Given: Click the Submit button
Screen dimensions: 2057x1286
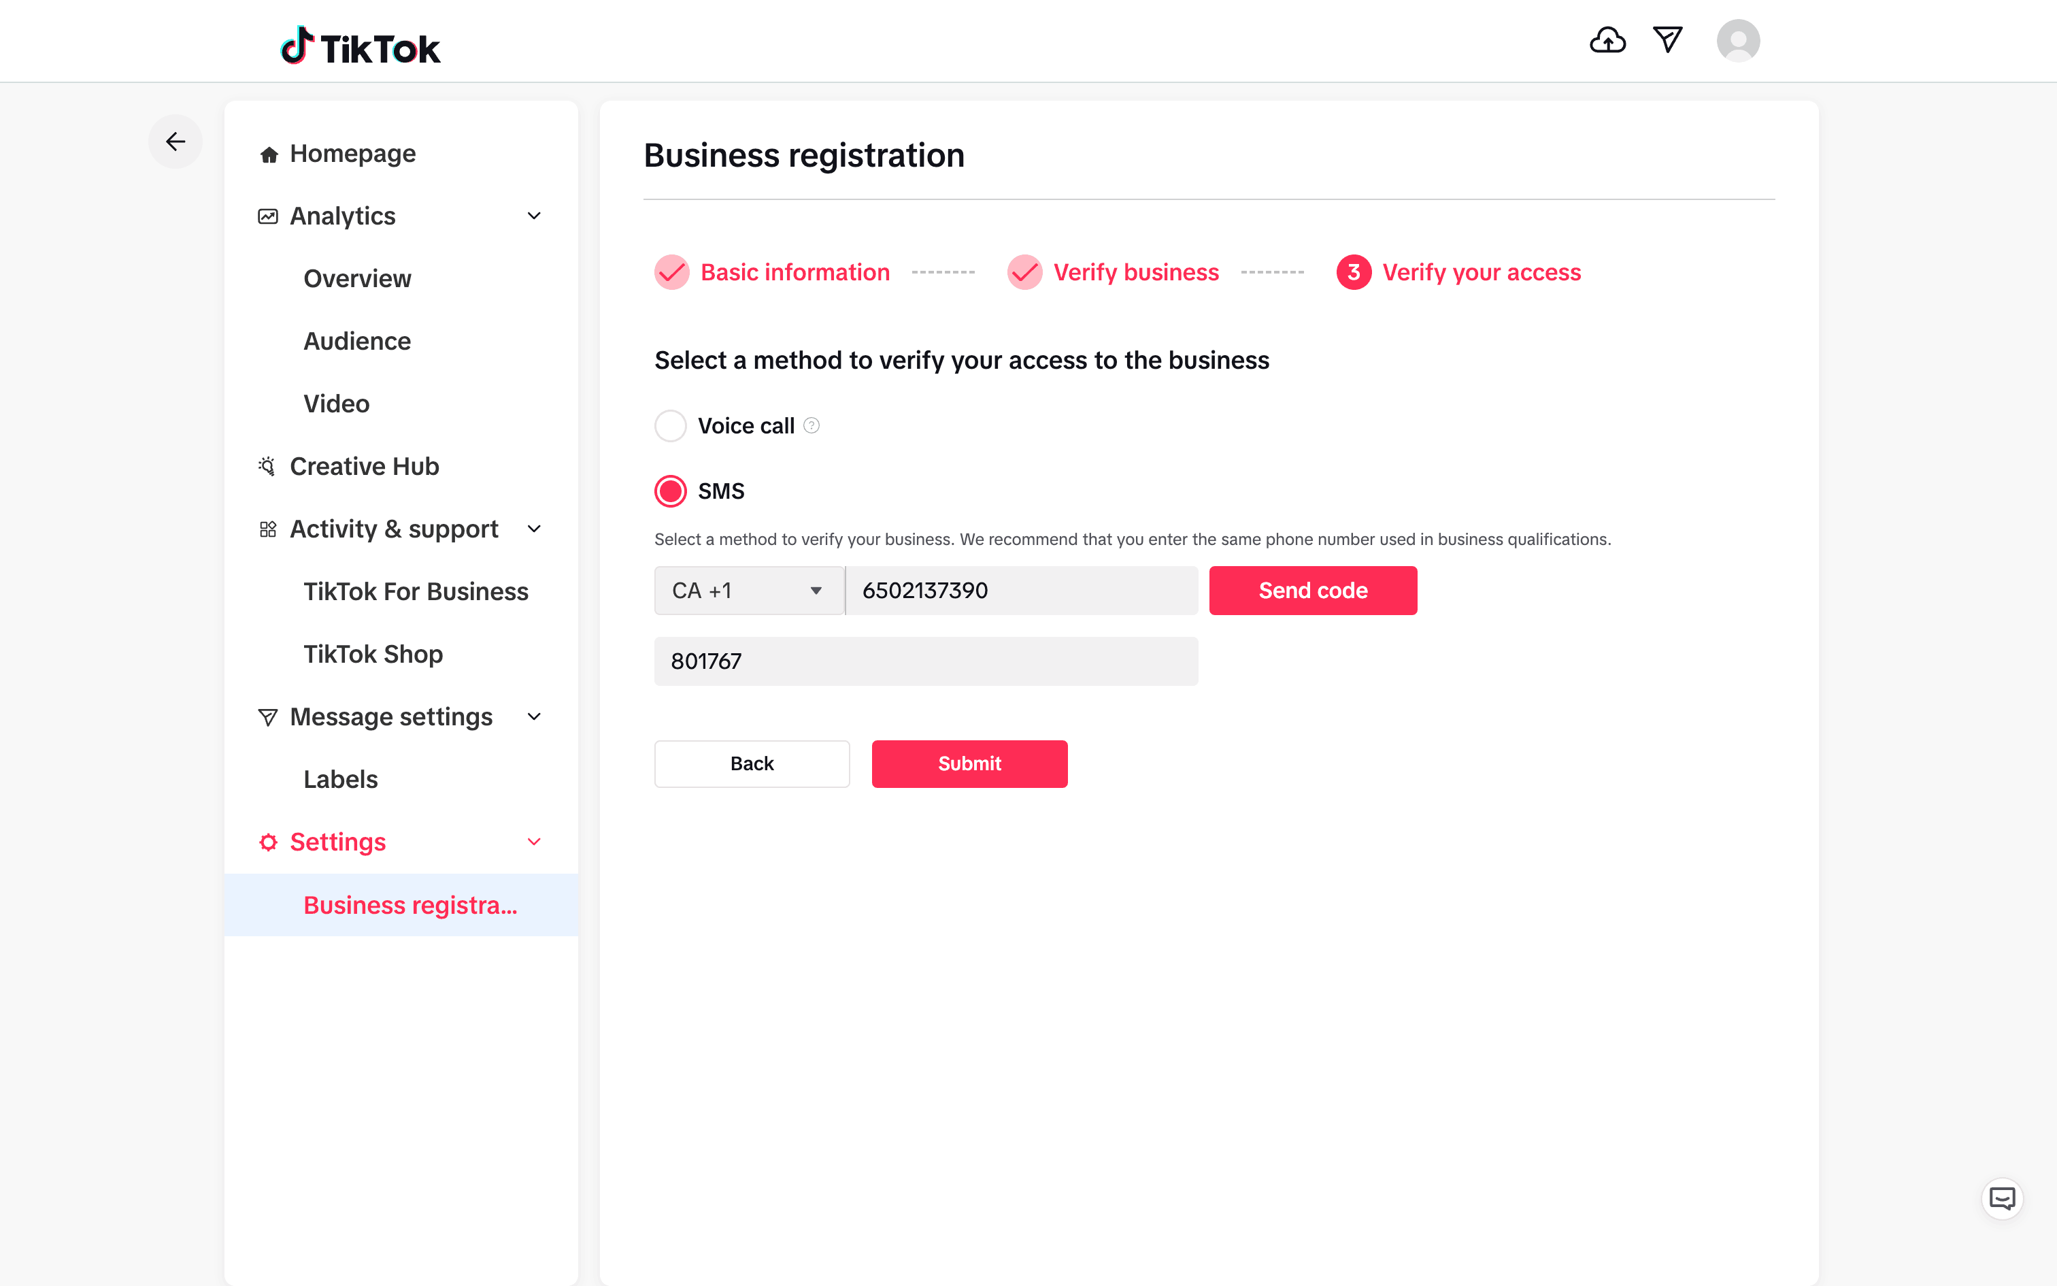Looking at the screenshot, I should [x=969, y=763].
